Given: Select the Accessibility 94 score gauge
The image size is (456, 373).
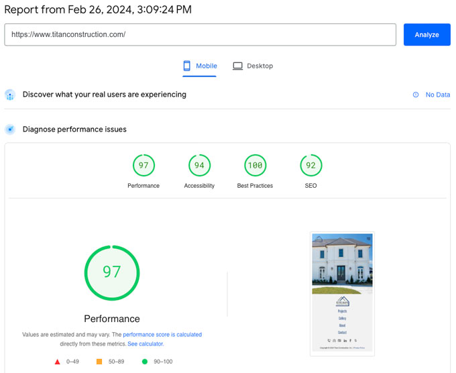Looking at the screenshot, I should tap(200, 165).
